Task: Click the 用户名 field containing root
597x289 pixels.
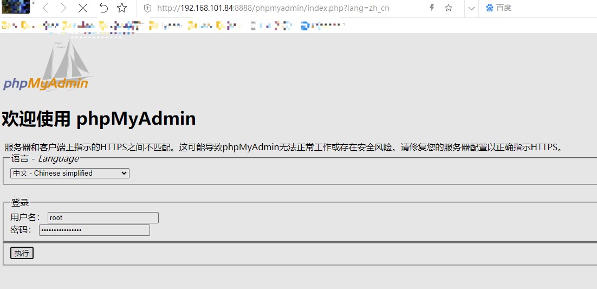Action: 103,218
